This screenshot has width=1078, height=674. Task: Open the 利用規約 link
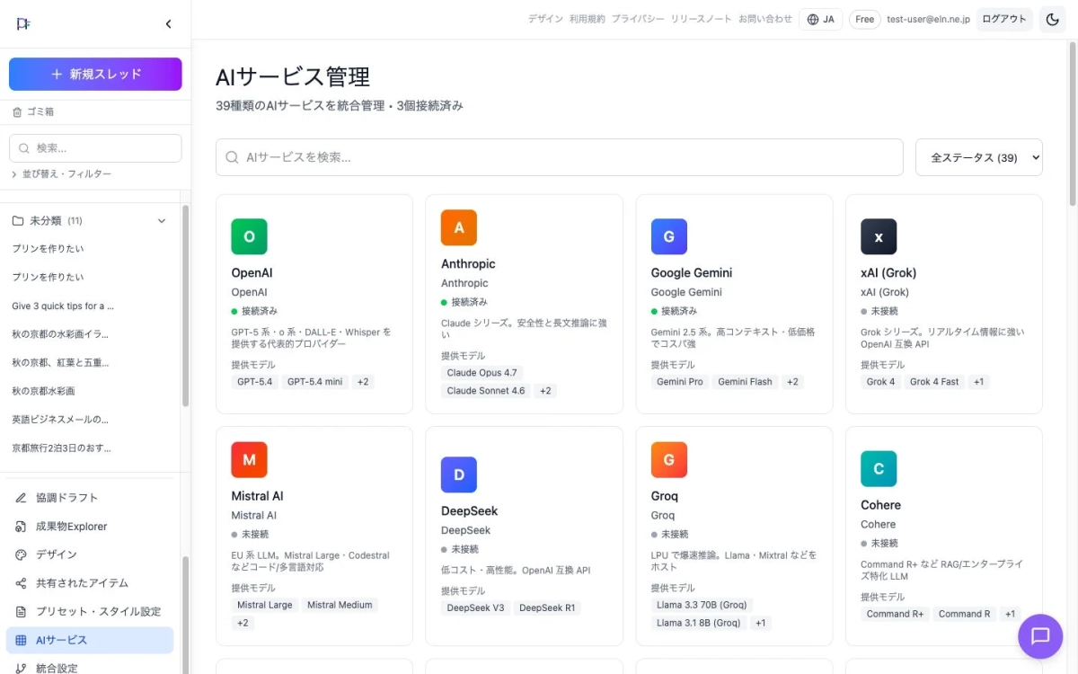point(588,19)
